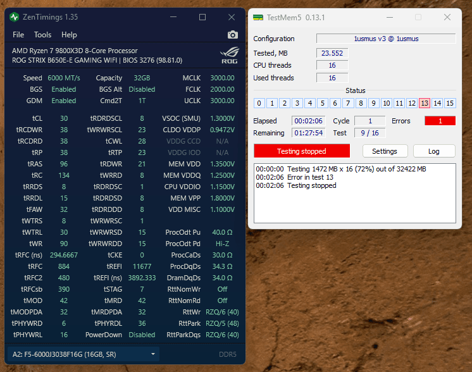Click status thread box 0

pos(259,103)
